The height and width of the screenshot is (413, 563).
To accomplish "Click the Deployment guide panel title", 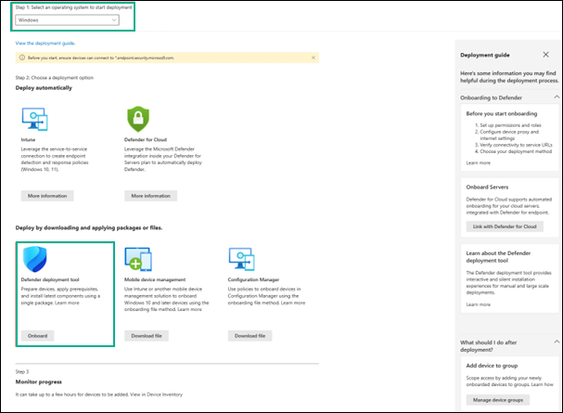I will pyautogui.click(x=485, y=55).
